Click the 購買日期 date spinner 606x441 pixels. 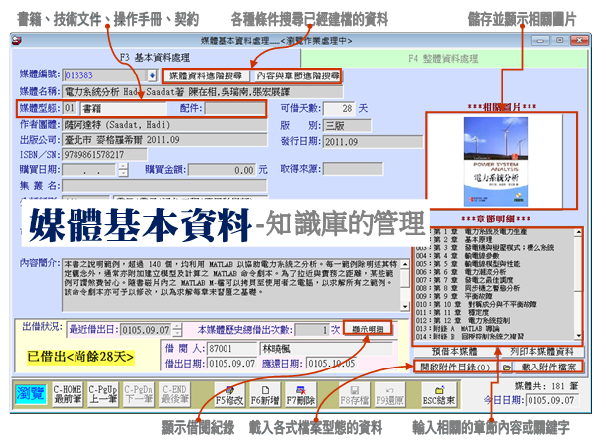pyautogui.click(x=123, y=170)
